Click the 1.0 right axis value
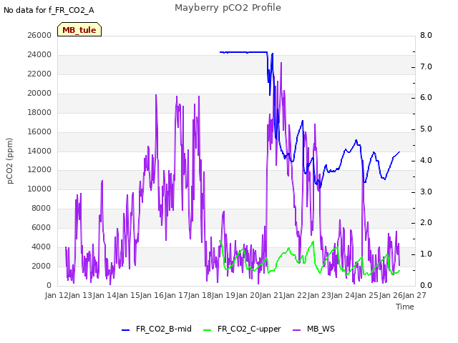The width and height of the screenshot is (458, 343). 427,254
